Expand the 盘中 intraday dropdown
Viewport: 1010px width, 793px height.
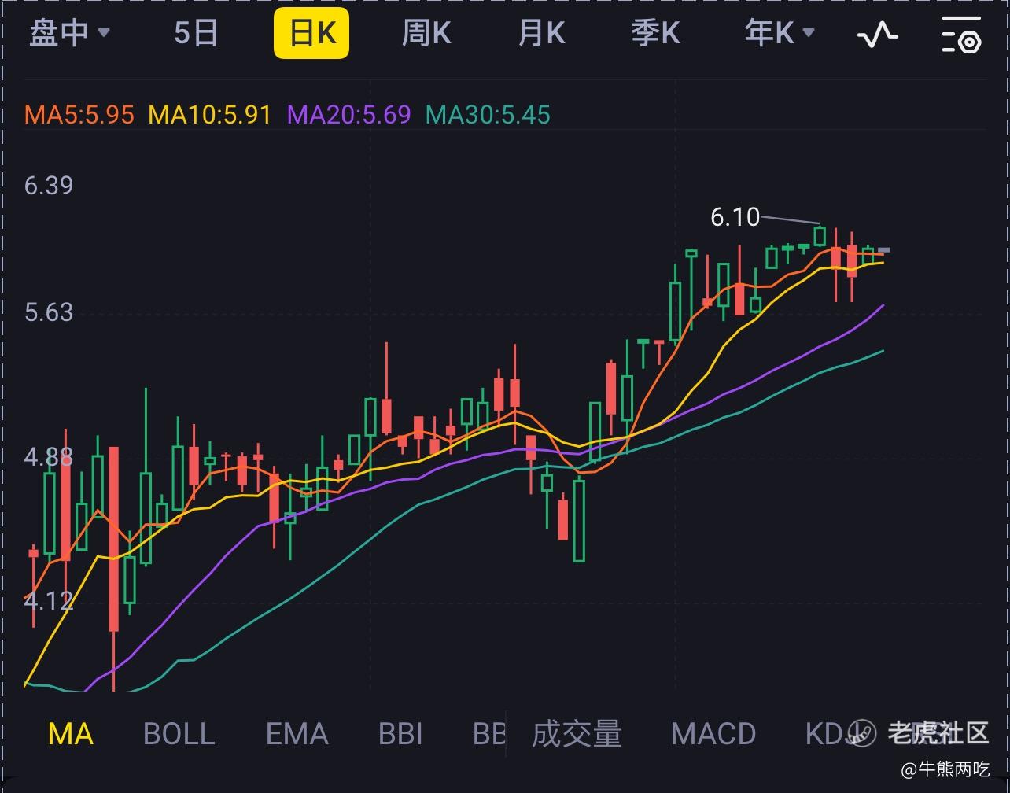(69, 34)
